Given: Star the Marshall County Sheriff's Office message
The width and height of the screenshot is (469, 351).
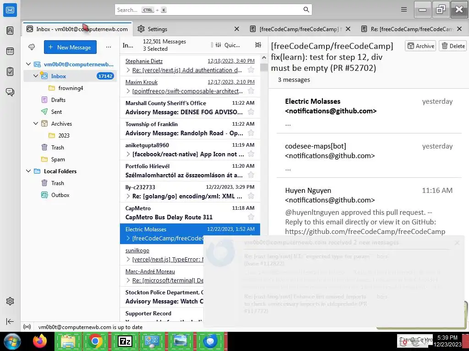Looking at the screenshot, I should click(251, 112).
